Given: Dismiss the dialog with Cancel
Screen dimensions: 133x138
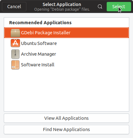Looking at the screenshot, I should point(14,7).
